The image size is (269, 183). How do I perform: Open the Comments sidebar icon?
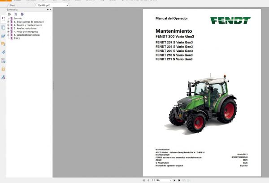pos(3,44)
